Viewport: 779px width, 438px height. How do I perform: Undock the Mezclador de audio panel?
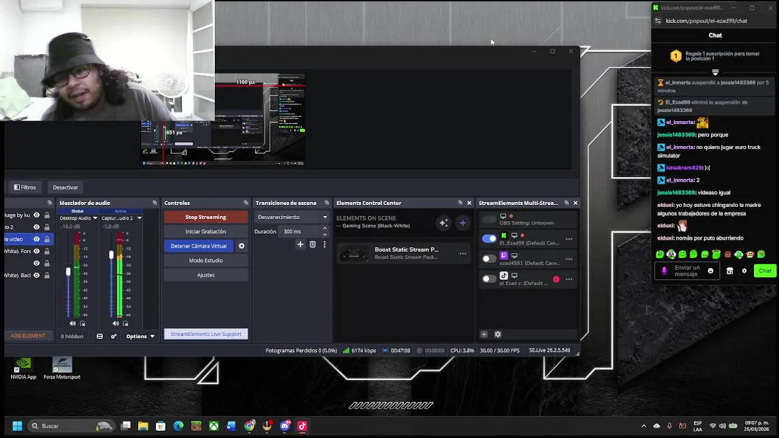pos(155,203)
